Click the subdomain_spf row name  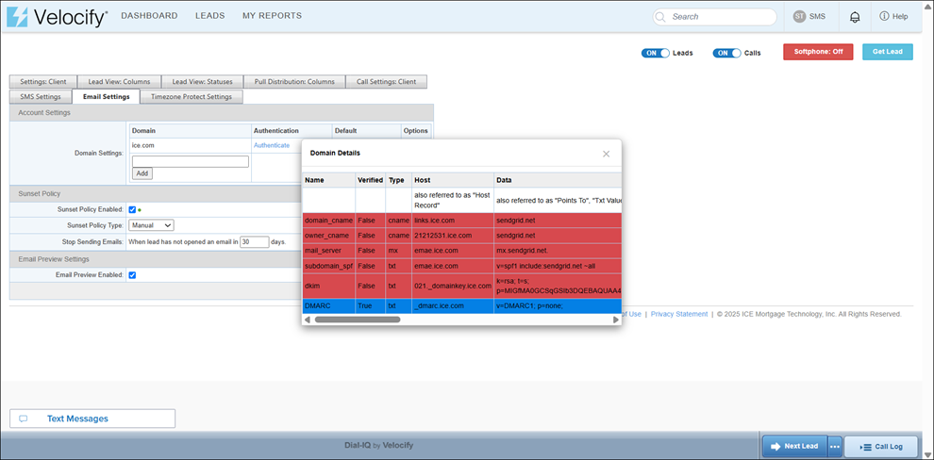[329, 266]
